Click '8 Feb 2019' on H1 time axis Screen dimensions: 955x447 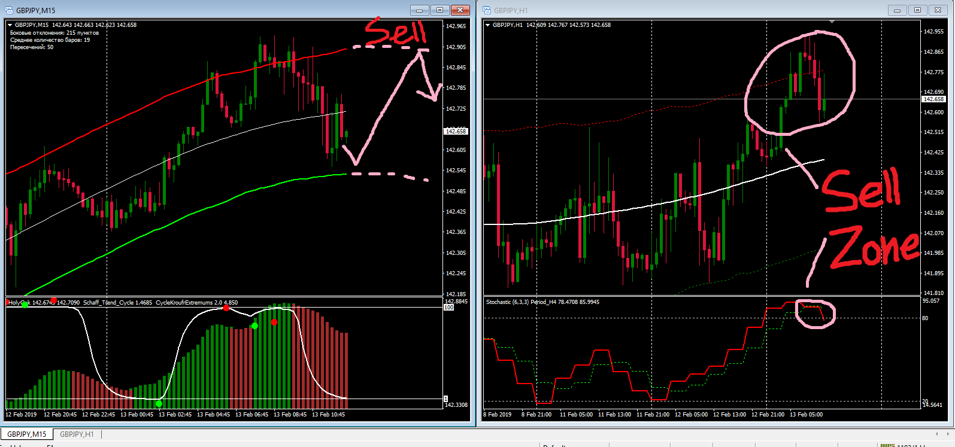point(498,415)
